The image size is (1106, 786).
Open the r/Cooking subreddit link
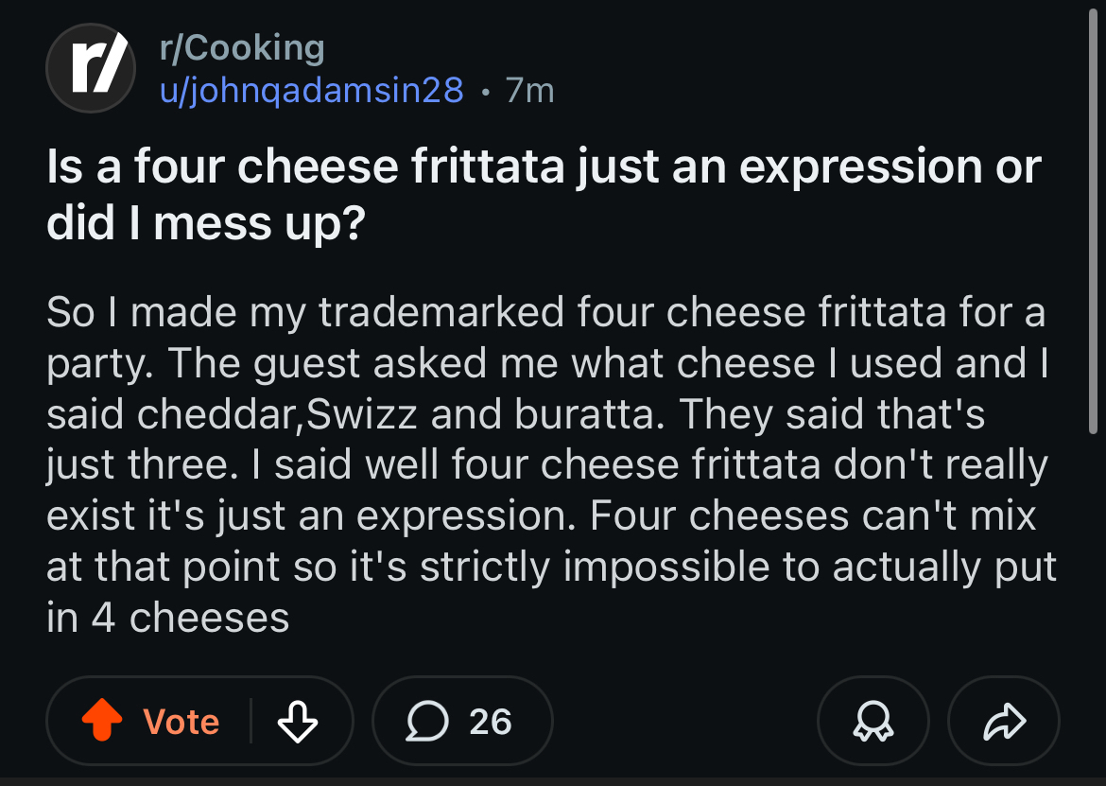coord(242,47)
